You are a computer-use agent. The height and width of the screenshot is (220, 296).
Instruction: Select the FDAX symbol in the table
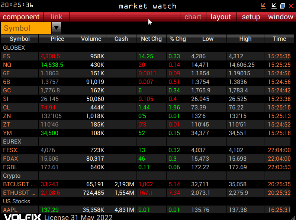point(10,158)
